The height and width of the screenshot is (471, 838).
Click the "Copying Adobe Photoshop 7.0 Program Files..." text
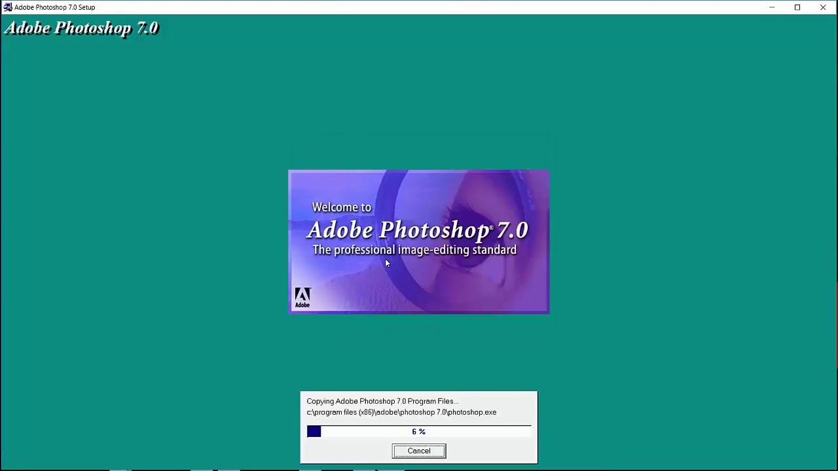(x=382, y=401)
